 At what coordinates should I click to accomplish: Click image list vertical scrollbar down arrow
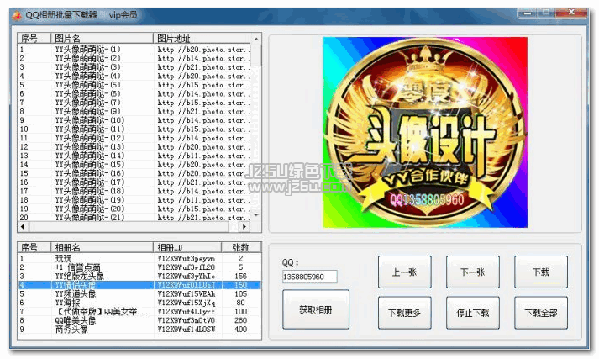pyautogui.click(x=256, y=215)
